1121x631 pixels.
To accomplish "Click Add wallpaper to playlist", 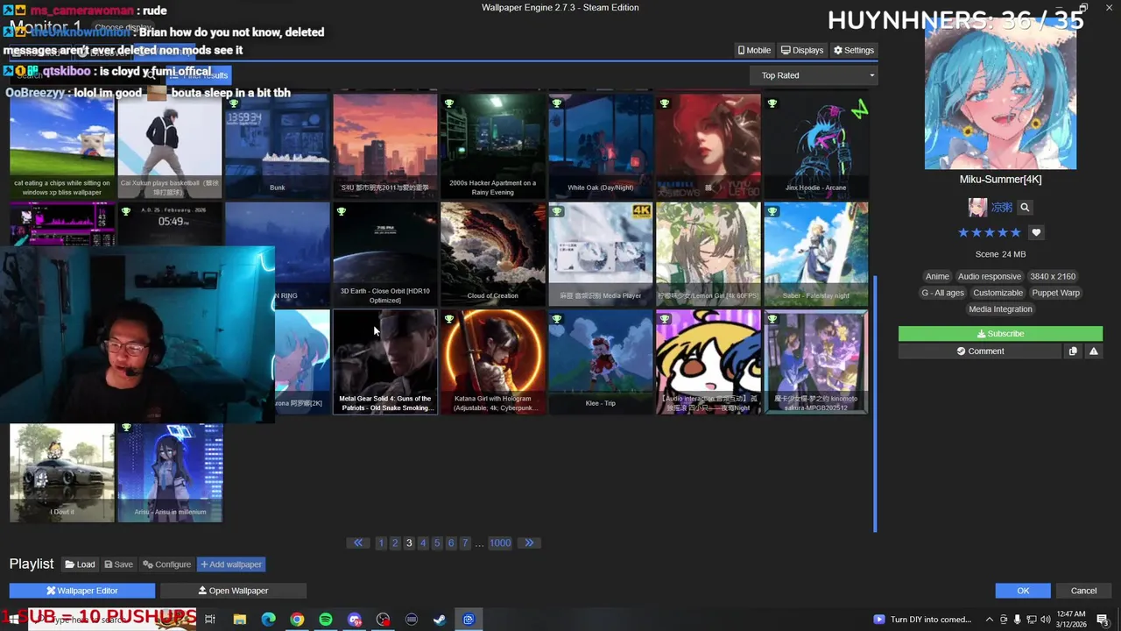I will [231, 564].
